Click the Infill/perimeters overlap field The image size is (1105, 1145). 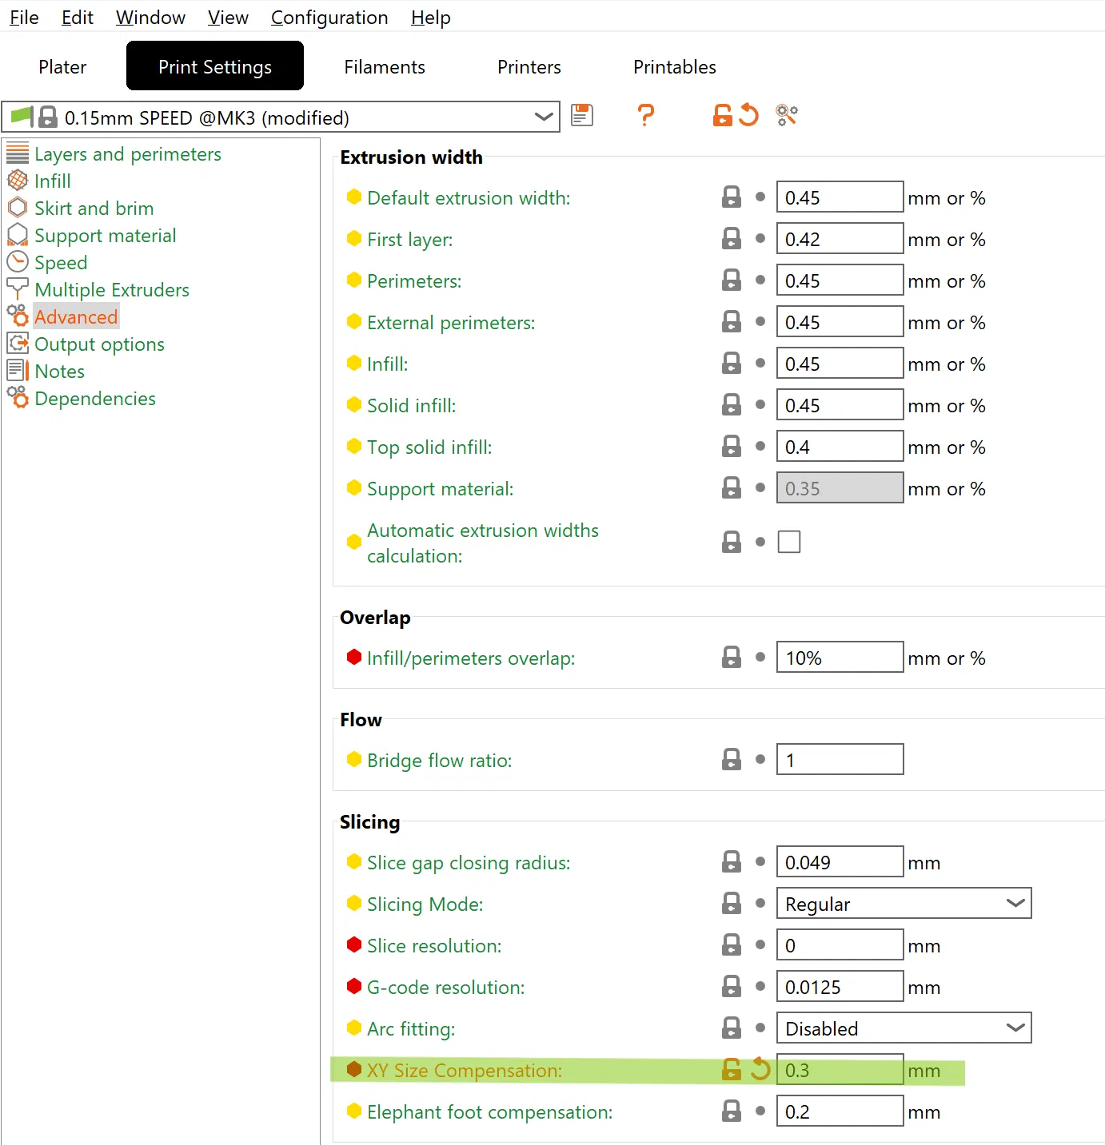pos(840,658)
